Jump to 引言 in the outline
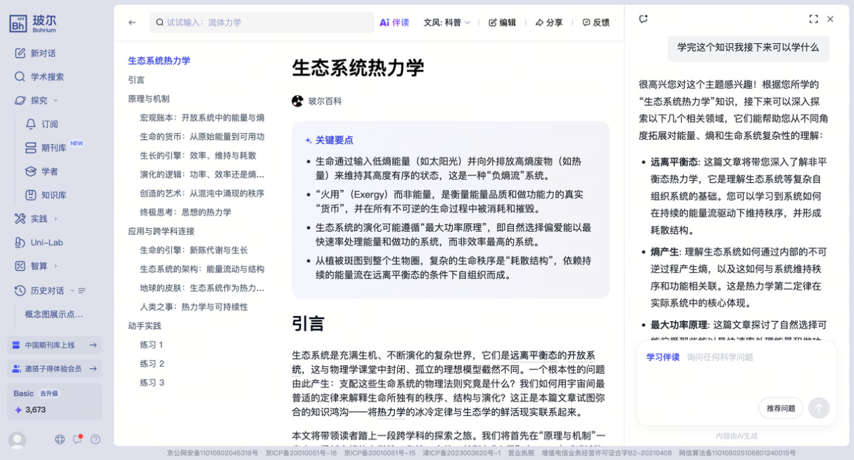This screenshot has width=854, height=460. pyautogui.click(x=136, y=80)
